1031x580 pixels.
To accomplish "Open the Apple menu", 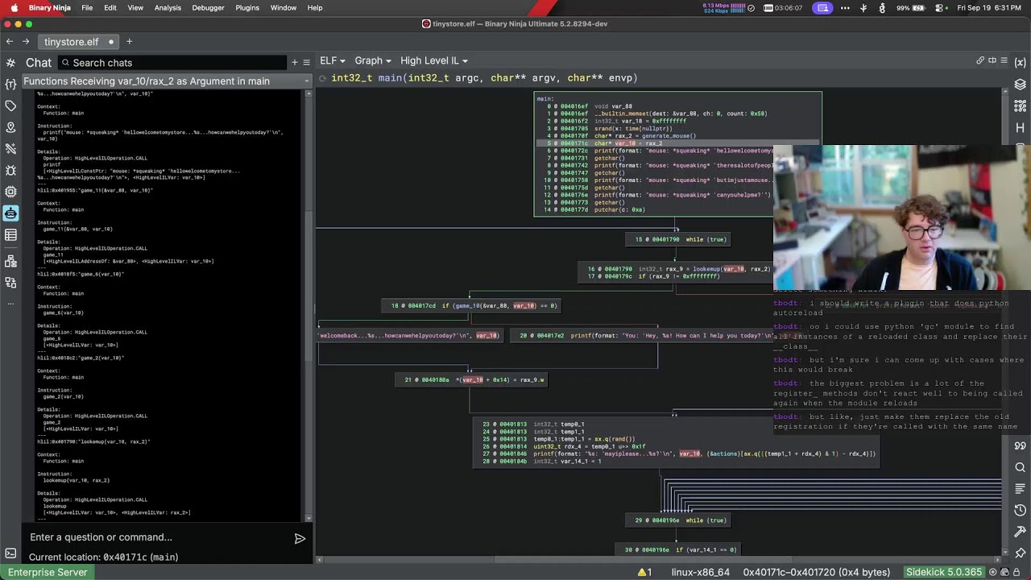I will point(14,8).
